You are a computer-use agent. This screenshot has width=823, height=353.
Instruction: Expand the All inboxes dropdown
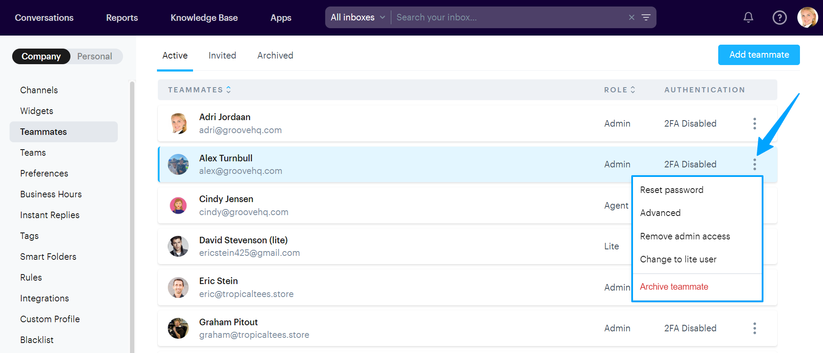(358, 17)
